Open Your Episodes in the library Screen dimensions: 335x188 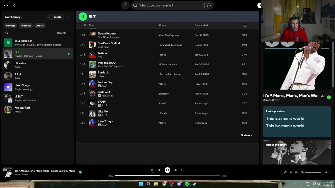38,43
